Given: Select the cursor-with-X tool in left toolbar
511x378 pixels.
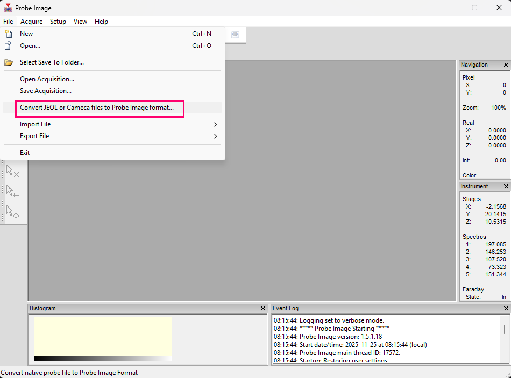Looking at the screenshot, I should [x=12, y=171].
